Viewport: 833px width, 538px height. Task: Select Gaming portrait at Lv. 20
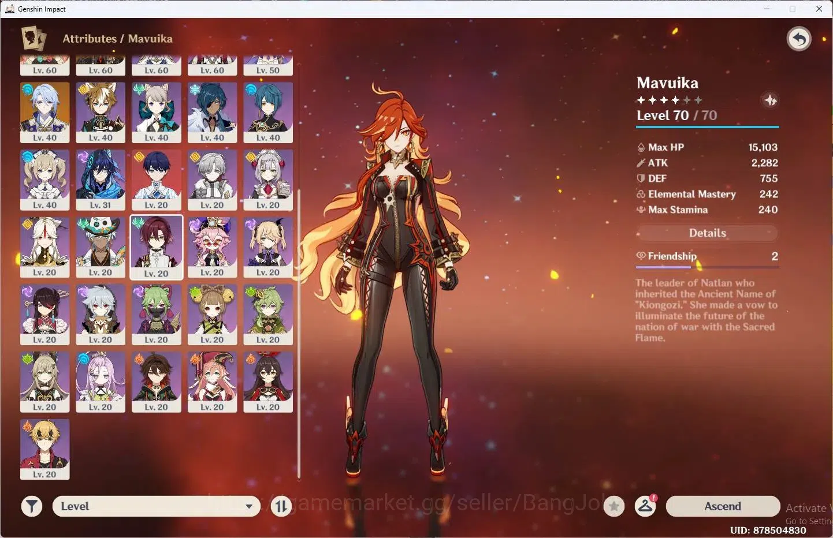[x=157, y=382]
